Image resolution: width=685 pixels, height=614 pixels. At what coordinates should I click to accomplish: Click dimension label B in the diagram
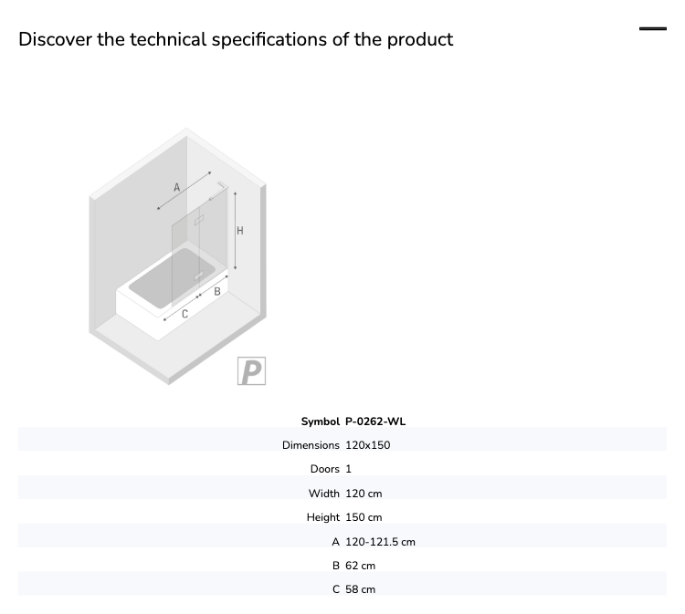pos(217,292)
